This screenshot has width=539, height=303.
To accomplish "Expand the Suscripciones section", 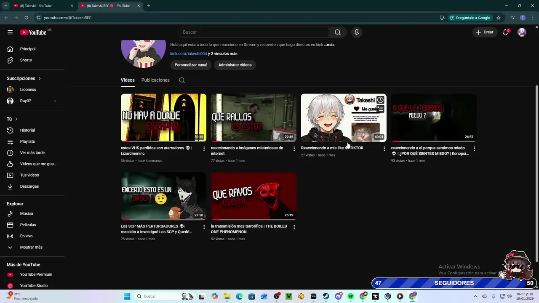I will click(x=24, y=78).
